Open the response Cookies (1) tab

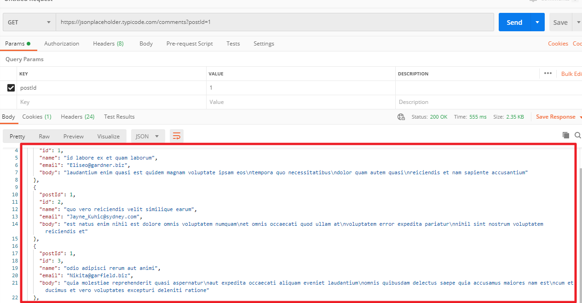pyautogui.click(x=37, y=117)
